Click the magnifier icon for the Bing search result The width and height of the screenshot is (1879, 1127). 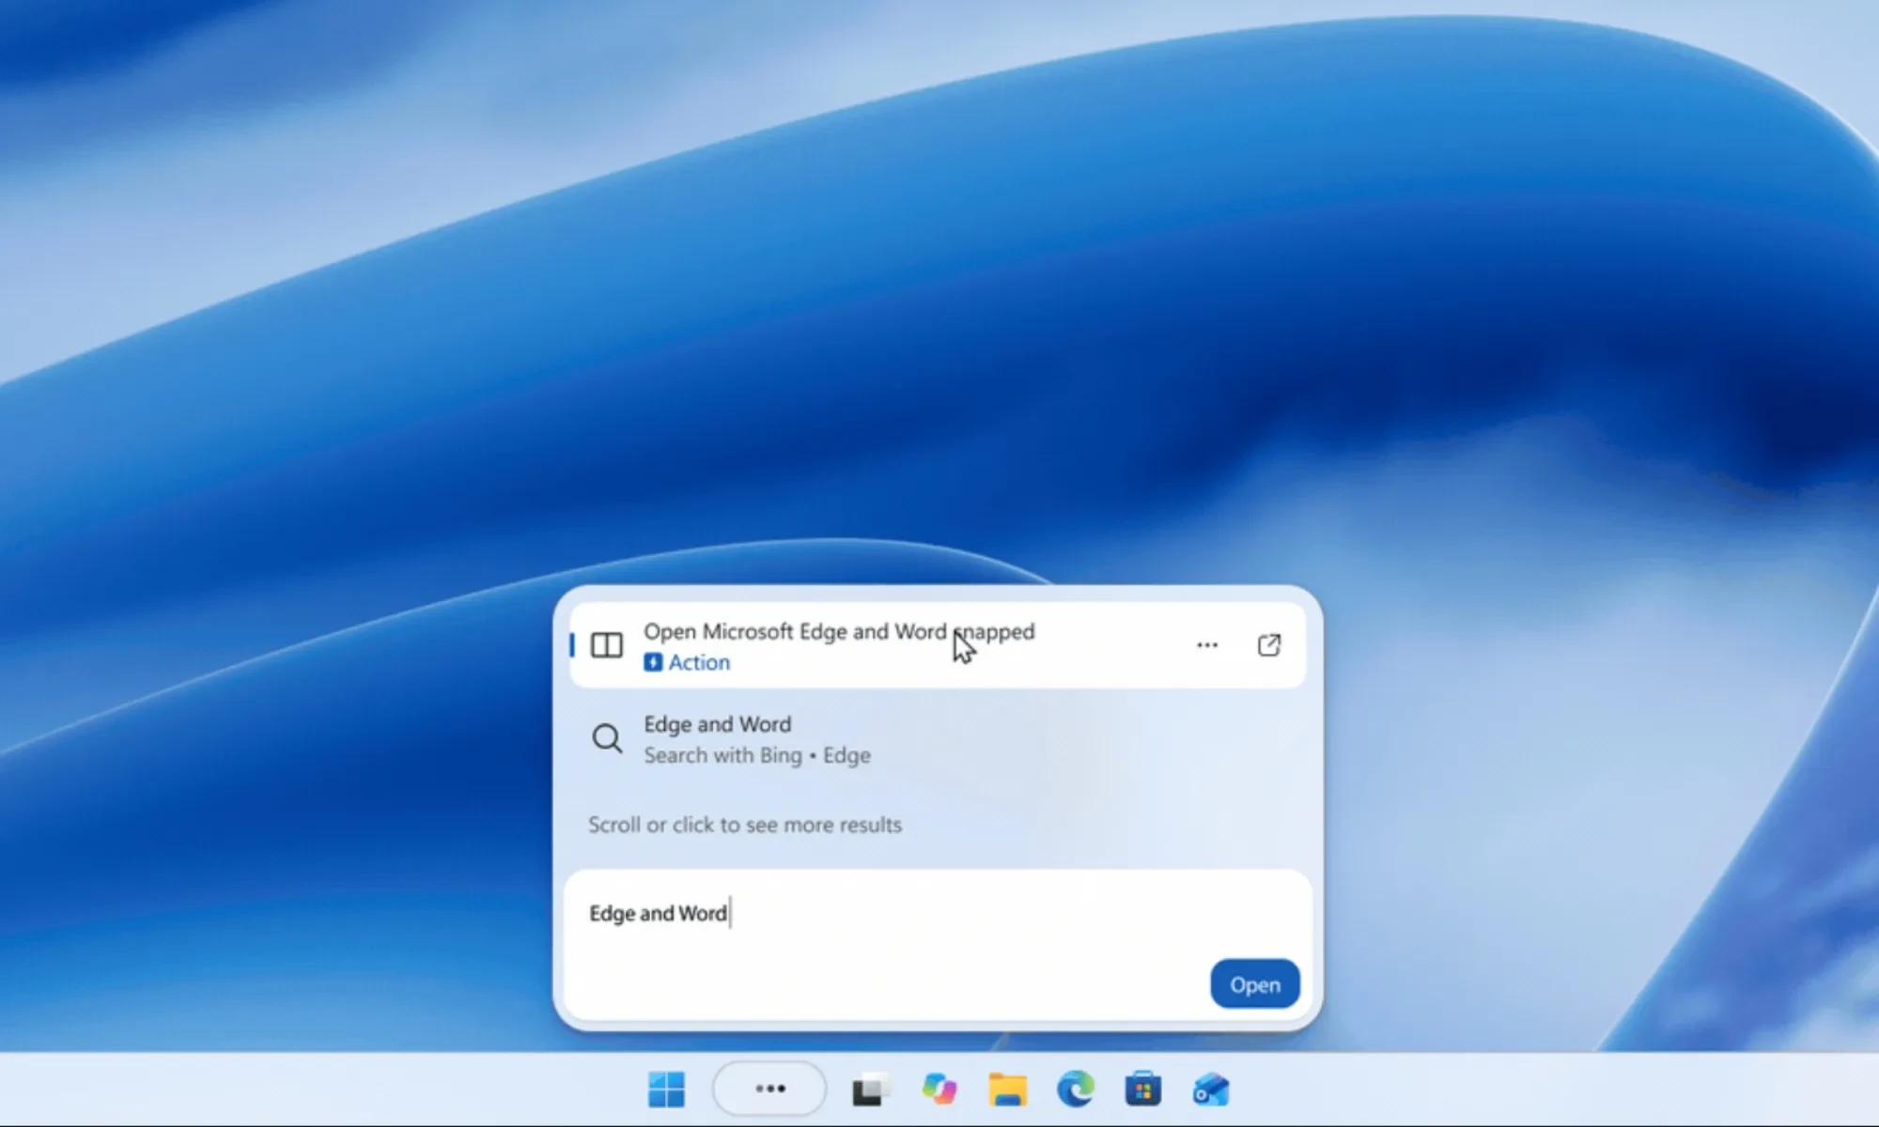607,739
